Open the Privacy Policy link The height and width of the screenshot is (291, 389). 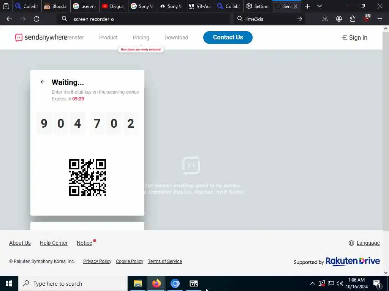[x=97, y=261]
